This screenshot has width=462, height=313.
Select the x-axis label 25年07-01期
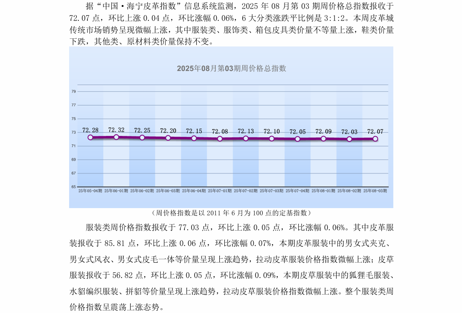[x=220, y=191]
